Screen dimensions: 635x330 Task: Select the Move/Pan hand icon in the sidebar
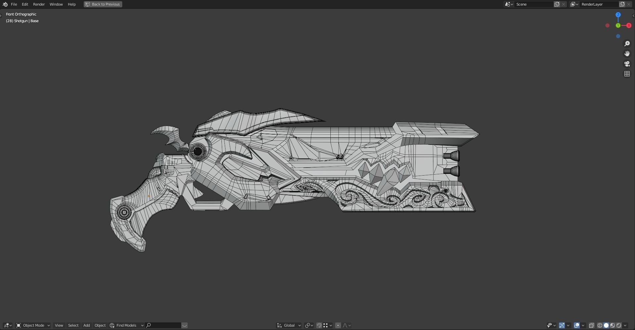point(627,53)
